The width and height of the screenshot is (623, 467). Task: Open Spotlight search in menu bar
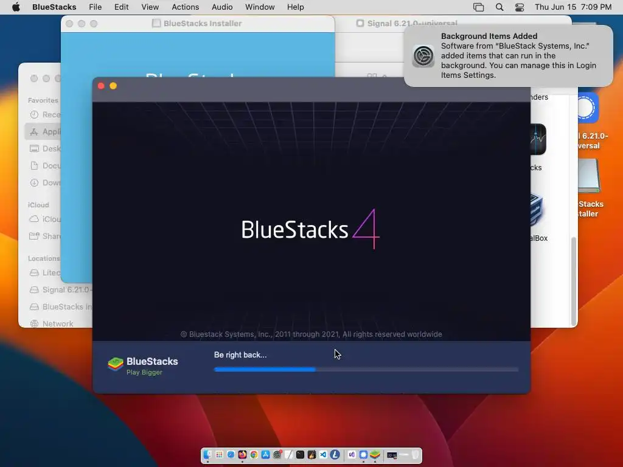click(499, 7)
